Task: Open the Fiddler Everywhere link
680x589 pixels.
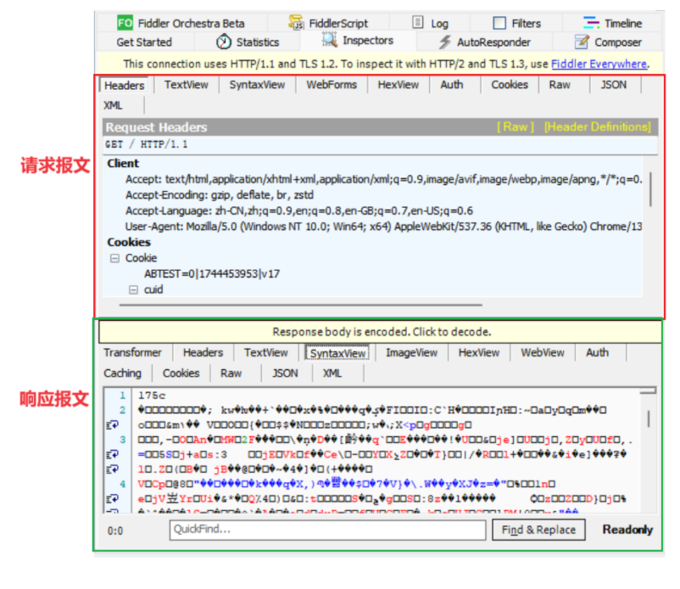Action: [599, 65]
